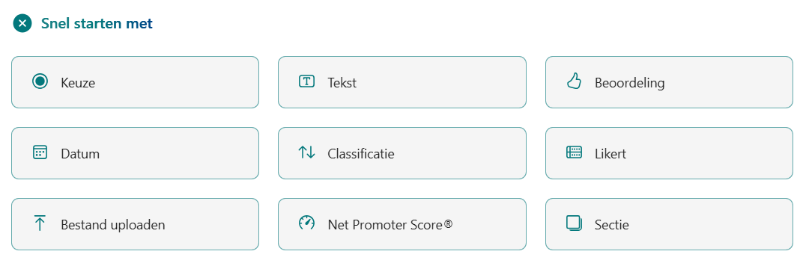Click the Tekst T-box icon

(307, 81)
